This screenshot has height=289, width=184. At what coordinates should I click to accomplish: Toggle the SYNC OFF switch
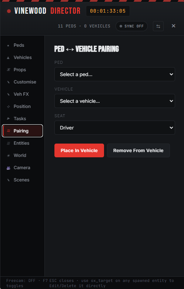131,26
